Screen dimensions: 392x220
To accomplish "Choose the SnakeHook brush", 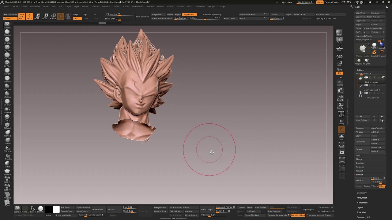I will coord(7,110).
